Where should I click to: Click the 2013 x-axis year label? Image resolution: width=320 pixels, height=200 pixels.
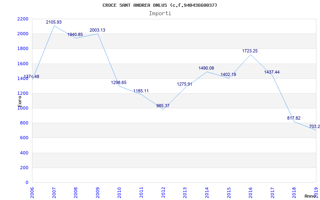[185, 193]
